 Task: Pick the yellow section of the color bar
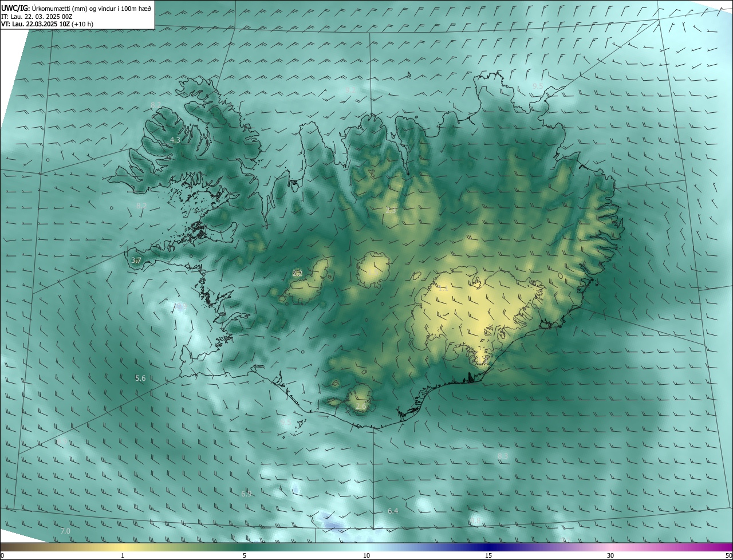tap(123, 547)
